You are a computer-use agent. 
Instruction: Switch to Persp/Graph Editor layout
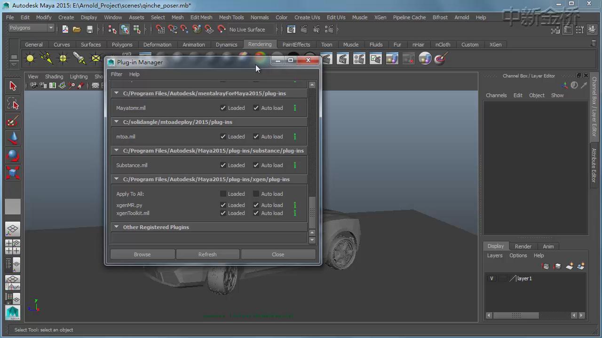pyautogui.click(x=13, y=283)
